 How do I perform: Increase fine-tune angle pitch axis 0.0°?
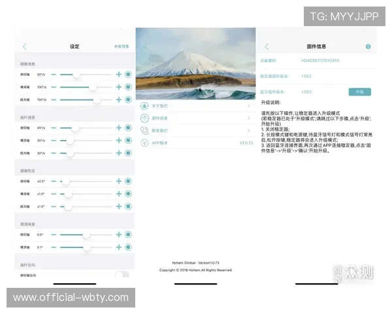119,235
